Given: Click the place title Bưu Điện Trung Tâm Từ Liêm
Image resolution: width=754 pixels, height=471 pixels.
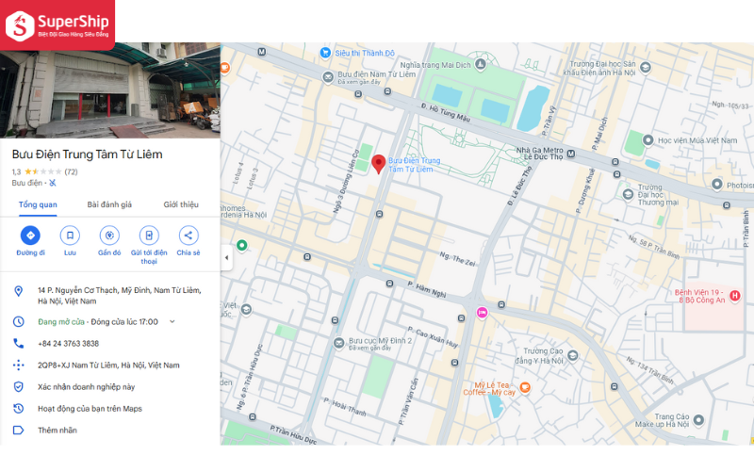Looking at the screenshot, I should pos(87,154).
